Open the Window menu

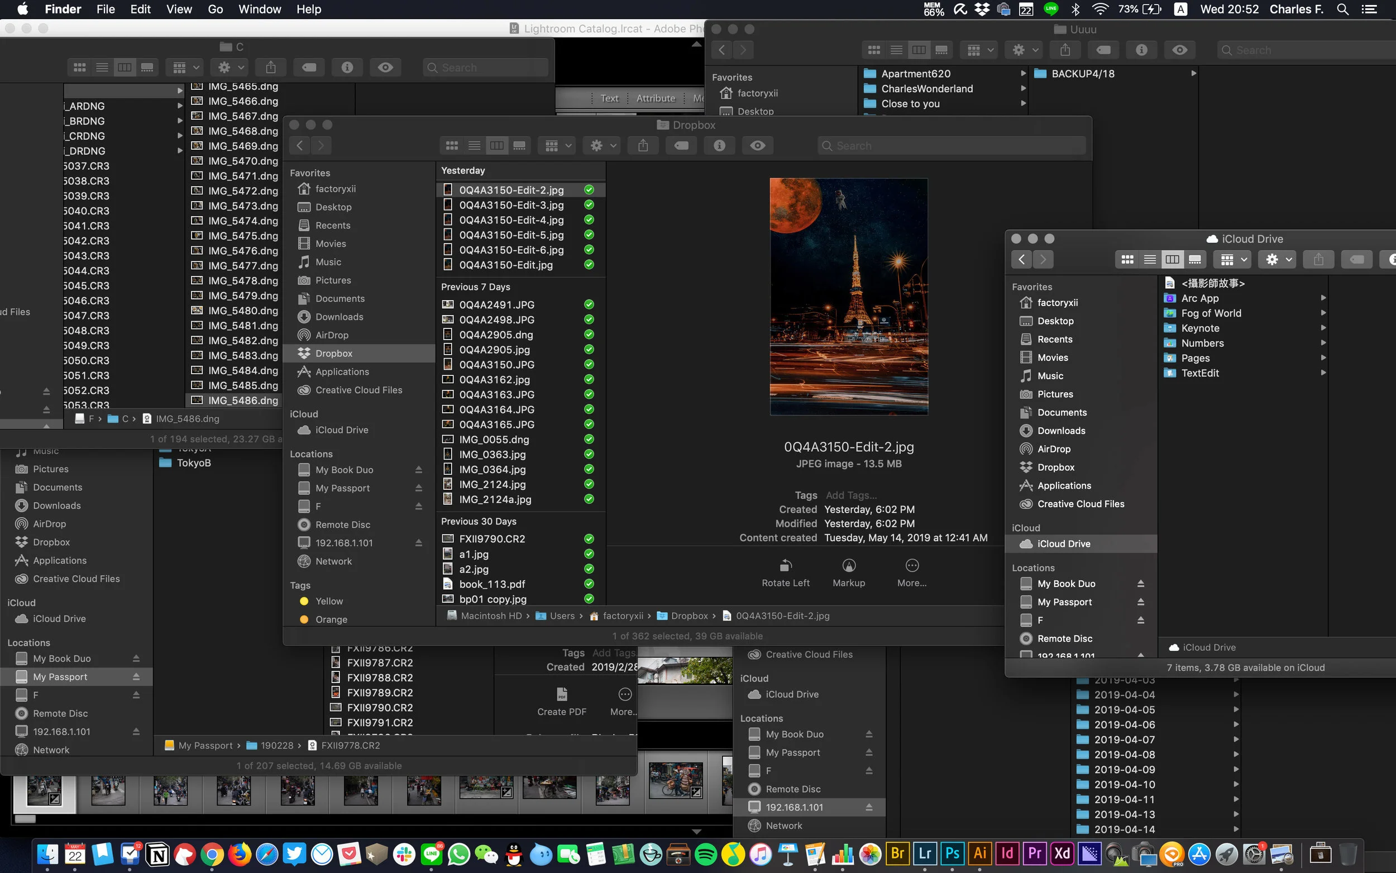click(x=260, y=9)
